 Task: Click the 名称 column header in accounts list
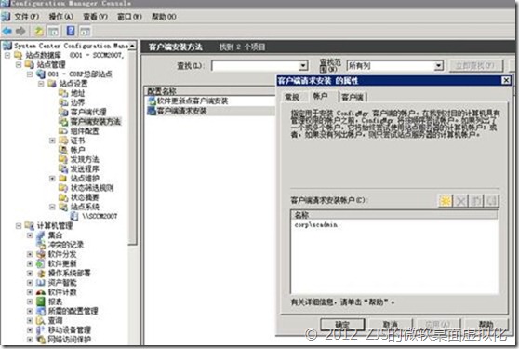pyautogui.click(x=394, y=215)
